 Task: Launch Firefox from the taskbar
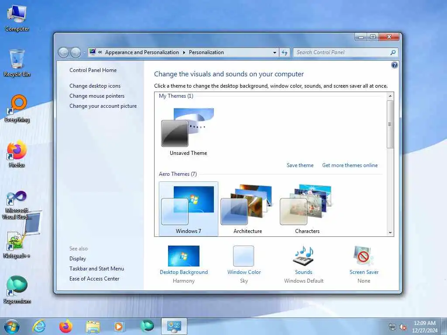(x=65, y=326)
